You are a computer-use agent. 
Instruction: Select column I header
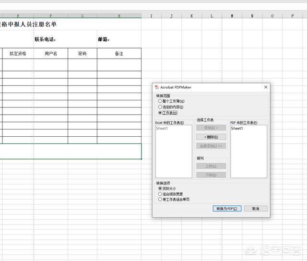click(152, 16)
